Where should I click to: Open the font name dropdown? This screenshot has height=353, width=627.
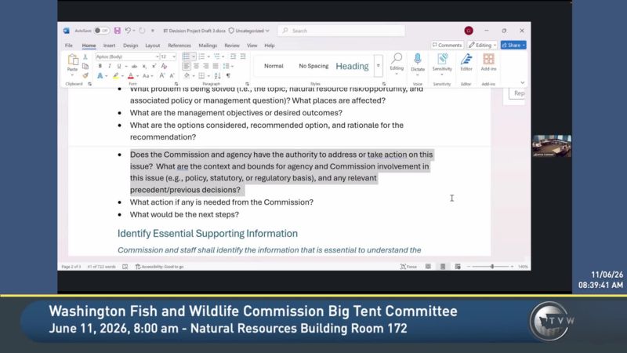click(x=158, y=56)
